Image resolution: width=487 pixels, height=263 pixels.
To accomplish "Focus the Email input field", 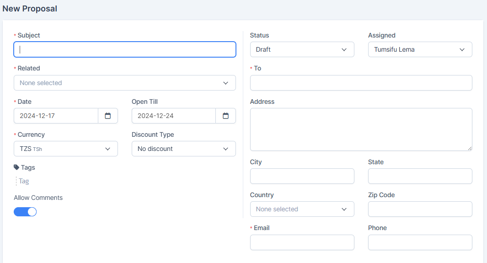I will 302,242.
